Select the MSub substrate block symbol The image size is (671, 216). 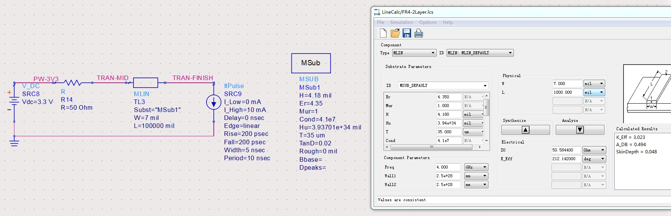coord(311,63)
